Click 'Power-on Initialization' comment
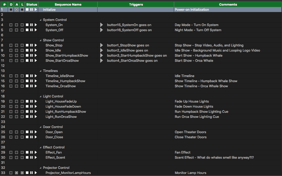 tap(192, 10)
